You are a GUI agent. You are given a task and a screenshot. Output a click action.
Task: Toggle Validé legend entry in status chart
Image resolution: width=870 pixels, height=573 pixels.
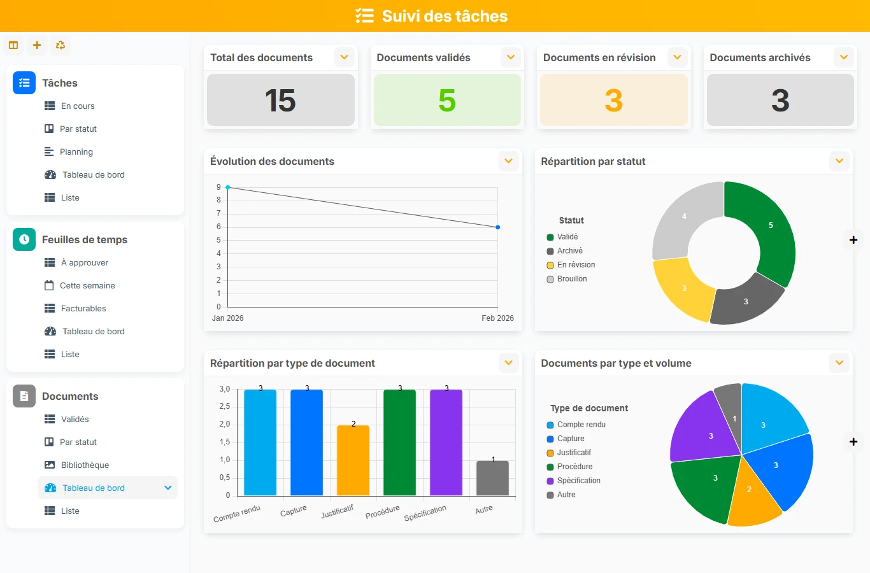pyautogui.click(x=562, y=237)
